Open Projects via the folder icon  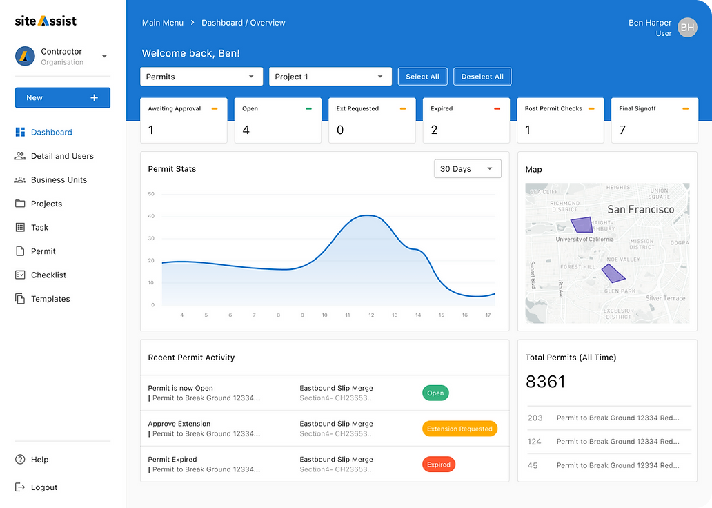(20, 204)
